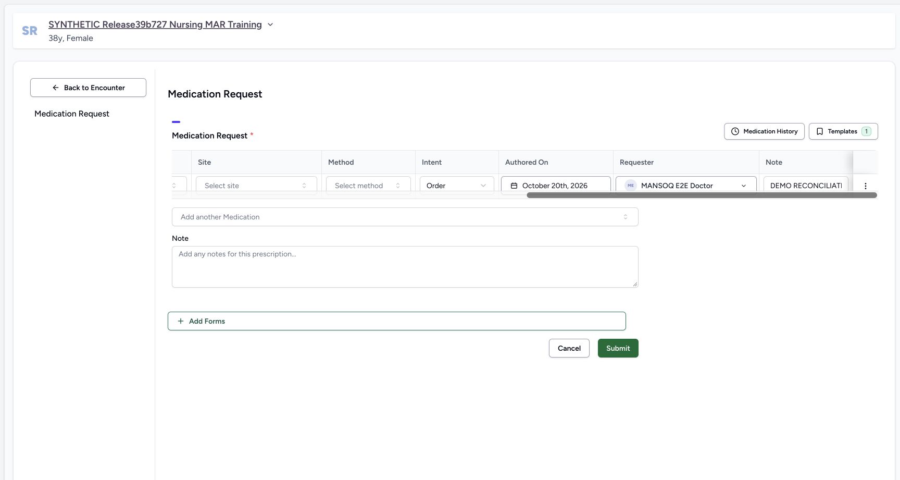
Task: Cancel the medication request
Action: [x=569, y=348]
